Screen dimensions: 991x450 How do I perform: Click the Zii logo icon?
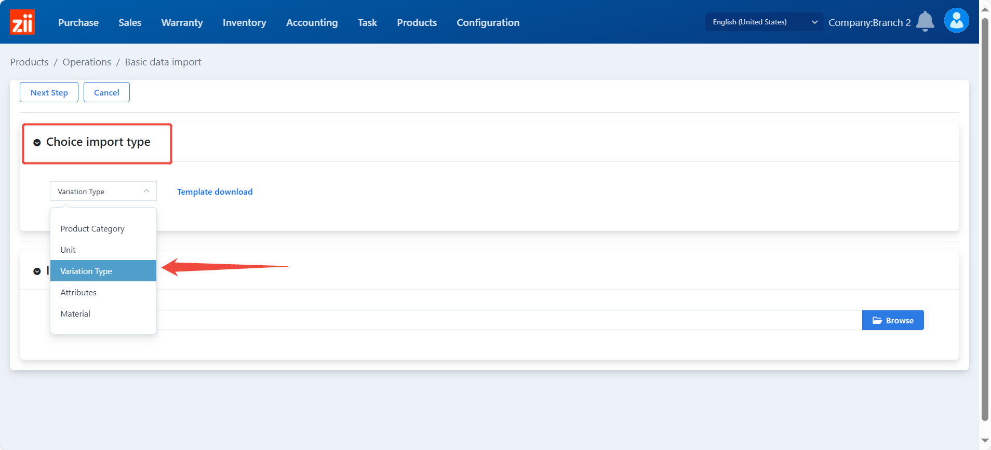click(22, 22)
